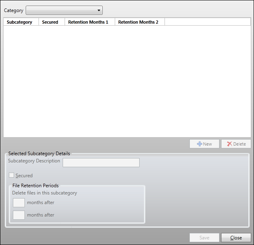Focus the Subcategory Description text field
Image resolution: width=254 pixels, height=245 pixels.
[x=101, y=163]
